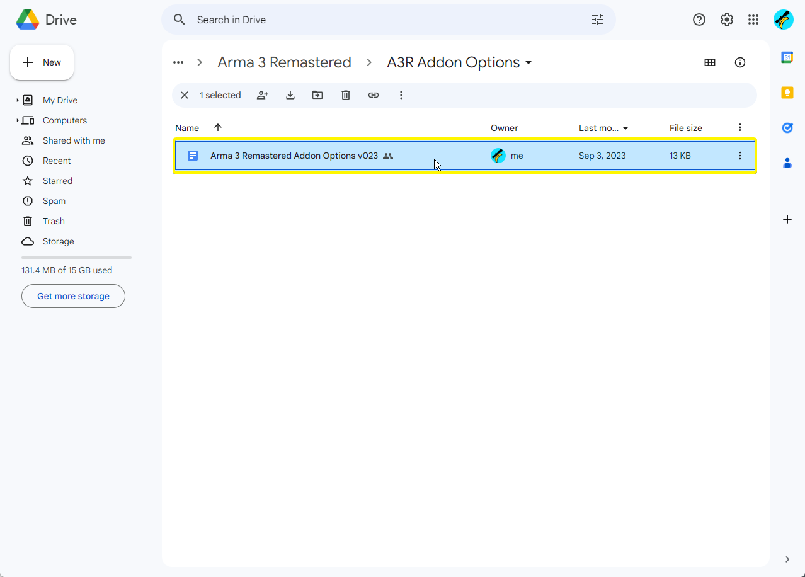
Task: Click the Sep 3, 2023 date cell
Action: pyautogui.click(x=602, y=156)
